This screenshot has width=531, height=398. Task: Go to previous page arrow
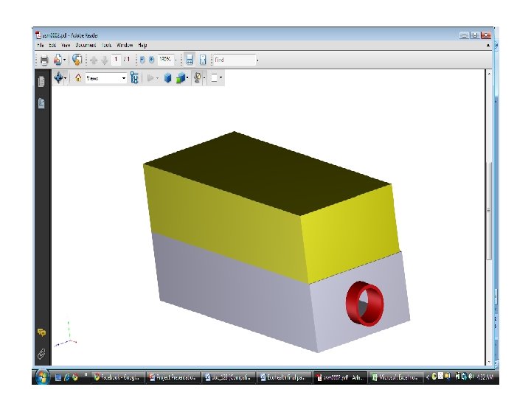94,60
